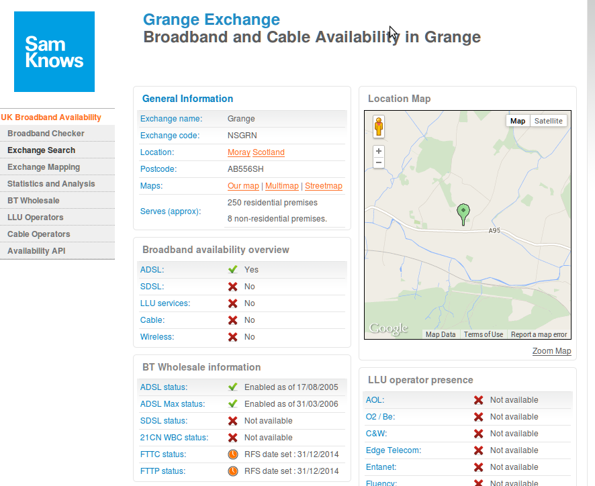Click the red cross next to AOL
595x486 pixels.
click(479, 400)
